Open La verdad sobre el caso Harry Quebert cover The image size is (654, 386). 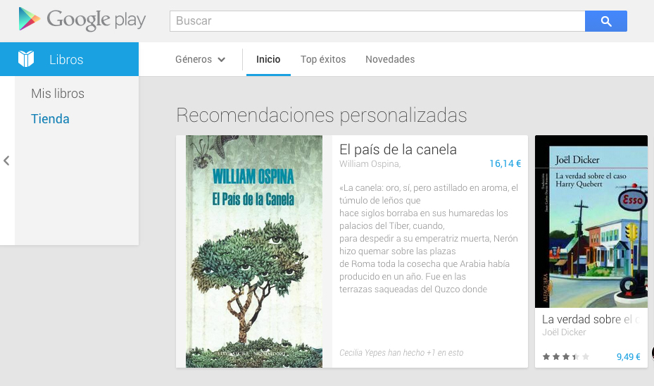[591, 222]
